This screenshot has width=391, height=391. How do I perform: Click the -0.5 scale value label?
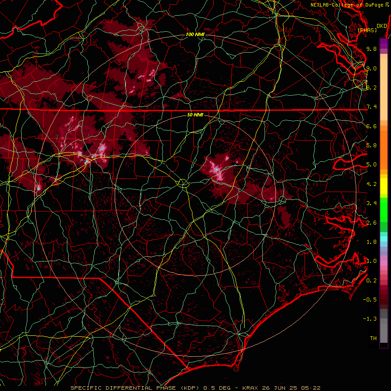click(x=370, y=299)
